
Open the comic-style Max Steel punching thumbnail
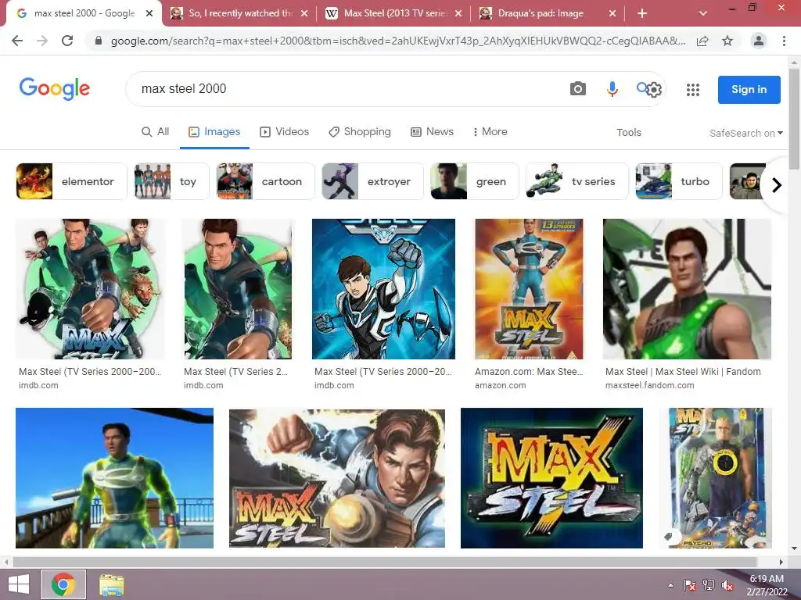pos(337,478)
